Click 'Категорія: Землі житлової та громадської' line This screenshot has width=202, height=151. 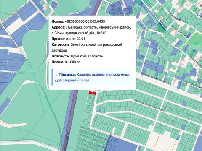(87, 44)
